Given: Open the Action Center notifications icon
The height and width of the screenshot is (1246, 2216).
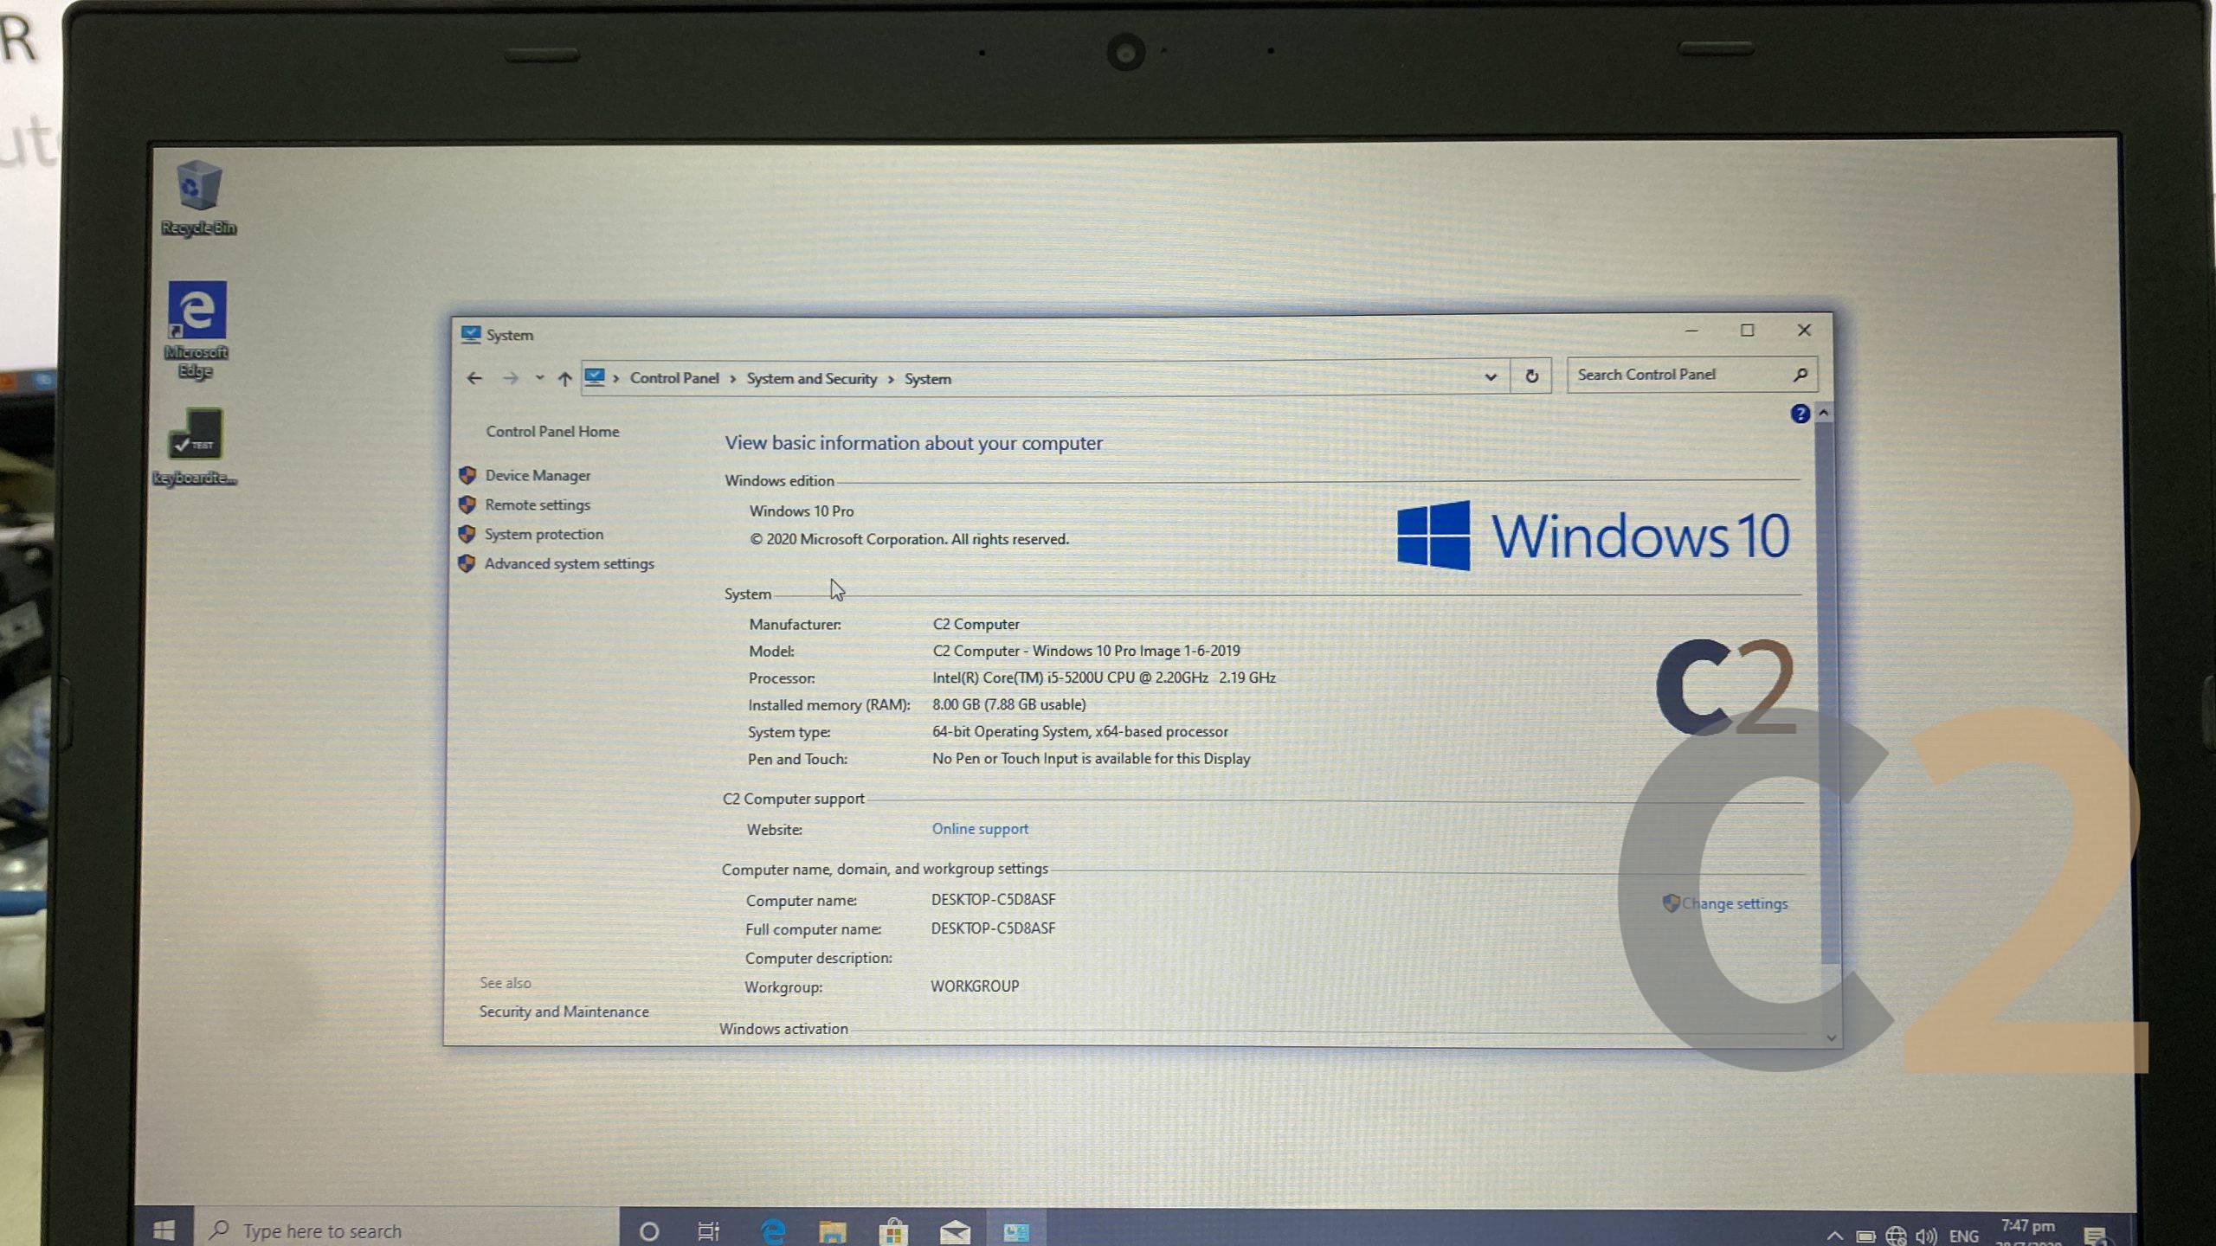Looking at the screenshot, I should [2096, 1236].
